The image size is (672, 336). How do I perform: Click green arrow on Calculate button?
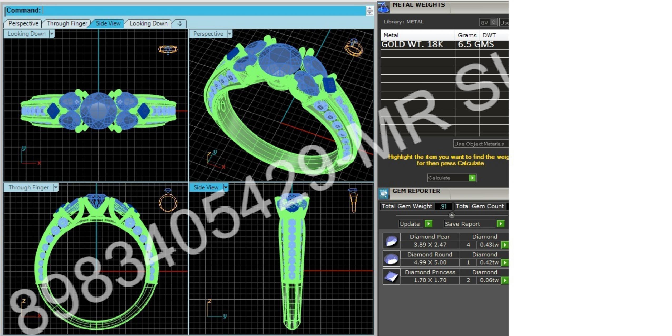[x=472, y=178]
